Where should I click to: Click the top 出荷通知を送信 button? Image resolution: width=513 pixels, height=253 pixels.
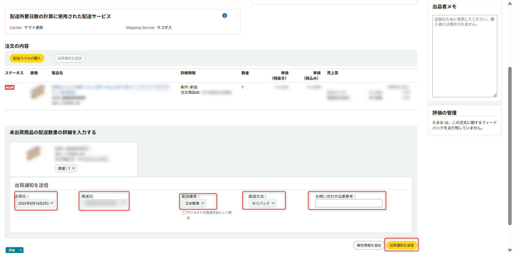pyautogui.click(x=69, y=58)
